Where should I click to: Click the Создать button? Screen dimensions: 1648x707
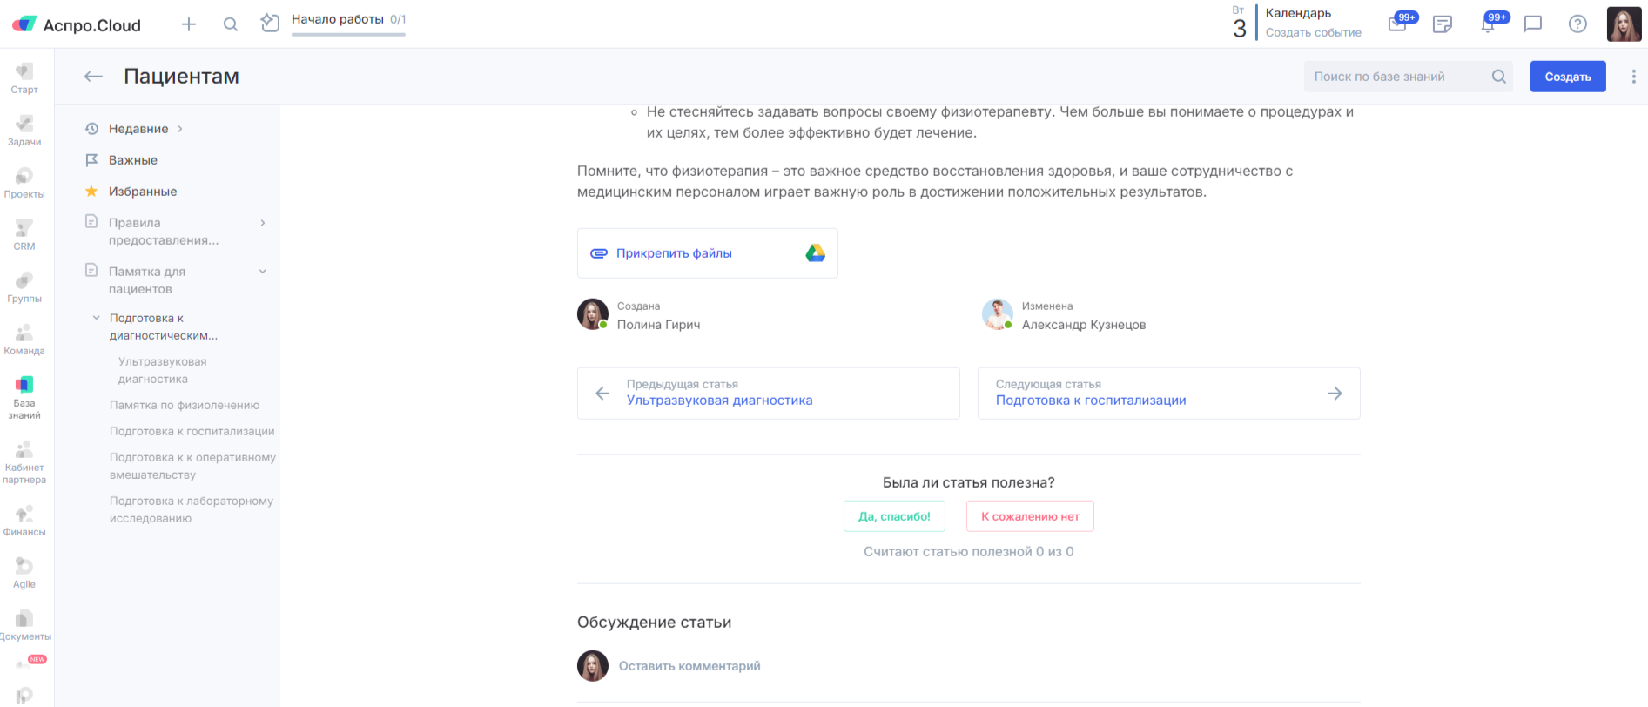(x=1567, y=77)
